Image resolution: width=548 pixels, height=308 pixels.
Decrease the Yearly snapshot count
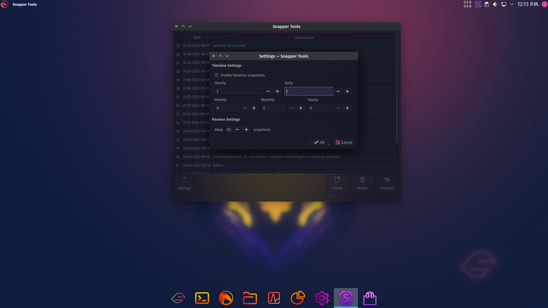338,108
